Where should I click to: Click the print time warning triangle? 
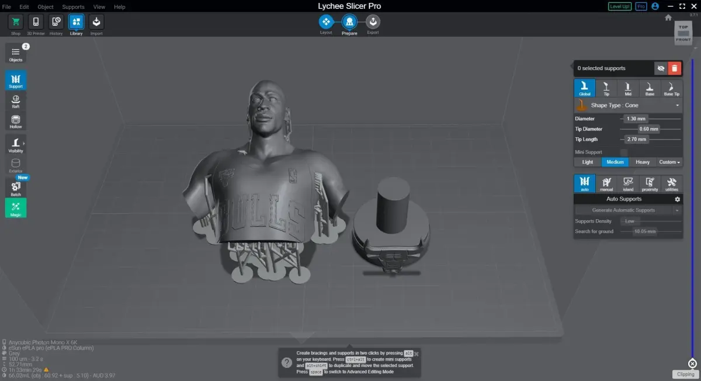pos(46,370)
